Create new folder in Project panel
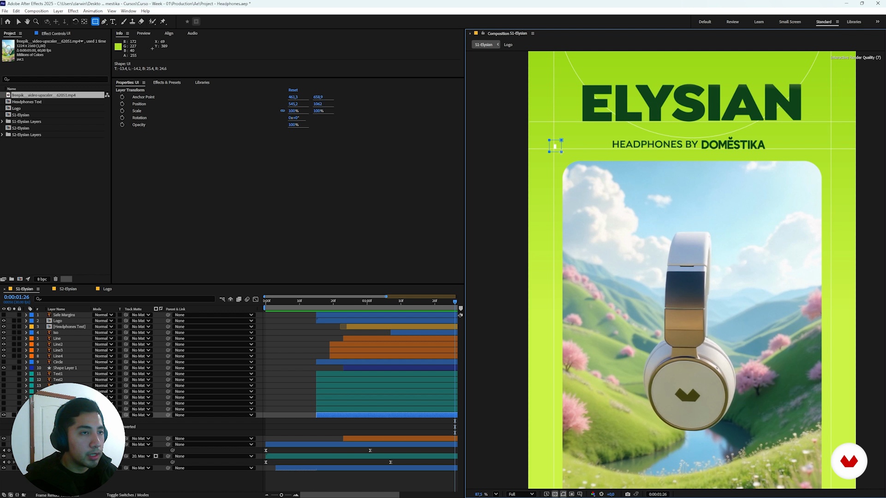This screenshot has height=498, width=886. point(12,279)
